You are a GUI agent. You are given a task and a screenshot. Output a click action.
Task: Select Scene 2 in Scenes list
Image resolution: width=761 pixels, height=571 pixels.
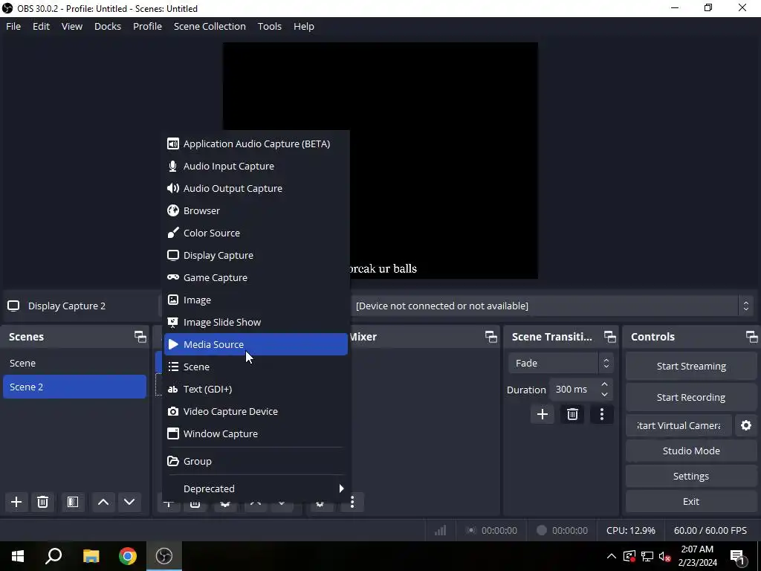[75, 387]
